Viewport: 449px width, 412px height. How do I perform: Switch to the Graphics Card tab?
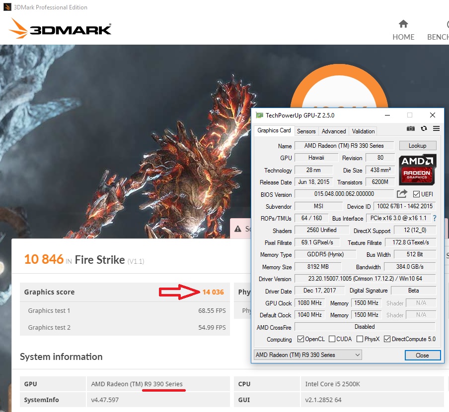tap(274, 130)
